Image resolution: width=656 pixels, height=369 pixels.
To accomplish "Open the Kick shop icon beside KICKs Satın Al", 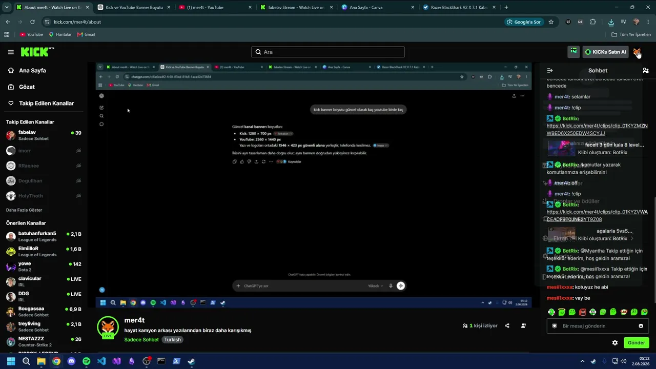I will pyautogui.click(x=573, y=52).
